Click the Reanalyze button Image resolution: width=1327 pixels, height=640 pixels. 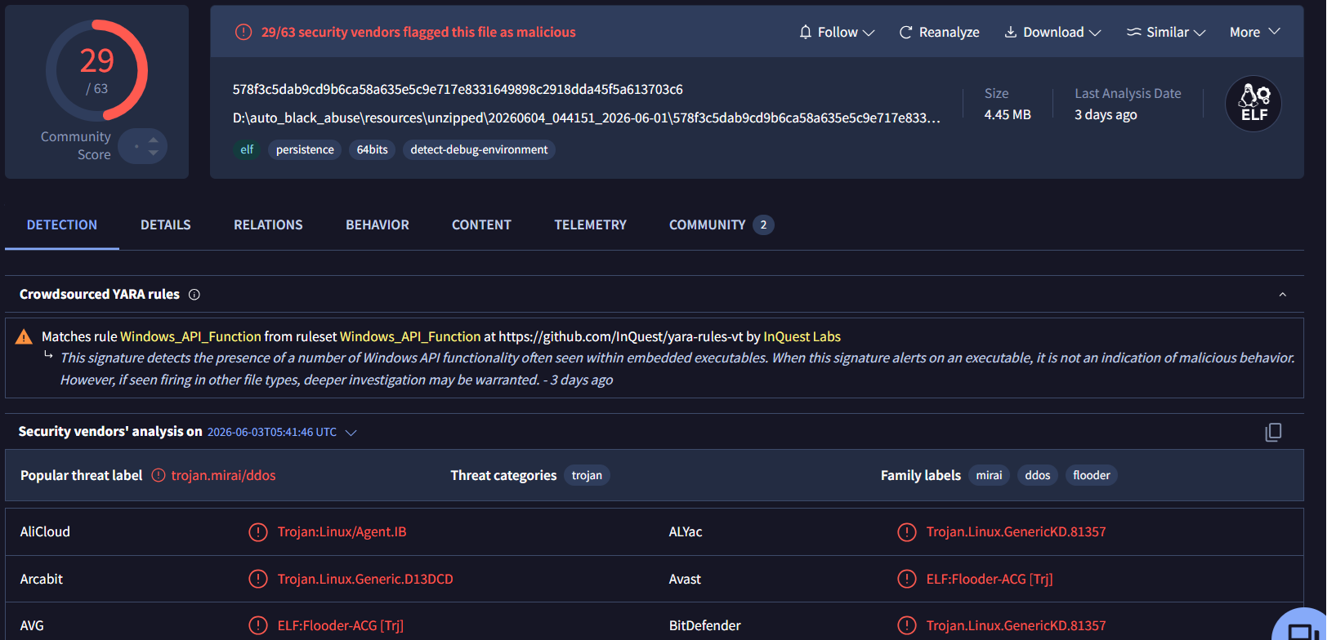pos(939,32)
